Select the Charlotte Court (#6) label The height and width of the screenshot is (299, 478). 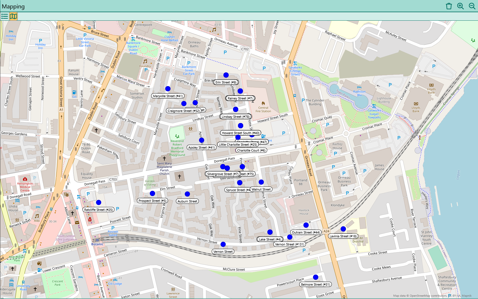tap(251, 150)
